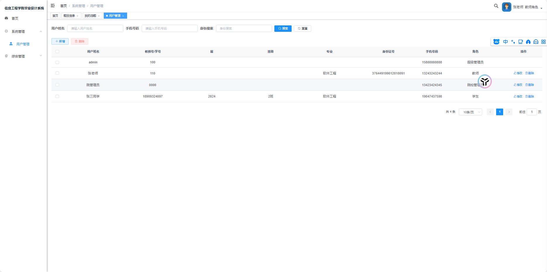Click 修改 for 院管理员
Image resolution: width=547 pixels, height=272 pixels.
tap(518, 85)
